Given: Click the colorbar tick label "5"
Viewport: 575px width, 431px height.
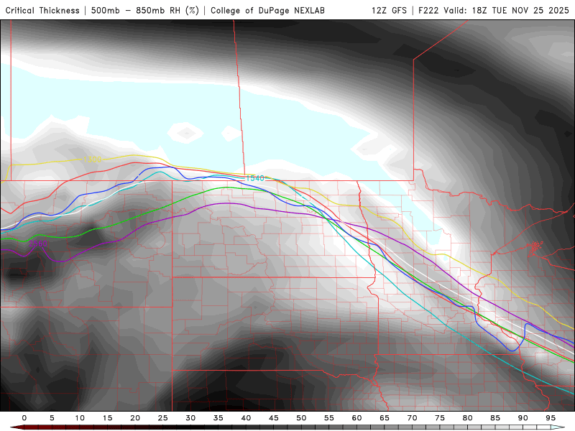Looking at the screenshot, I should [52, 418].
